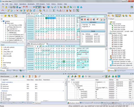Click the red X icon in Selection panel
This screenshot has height=107, width=134.
click(85, 19)
